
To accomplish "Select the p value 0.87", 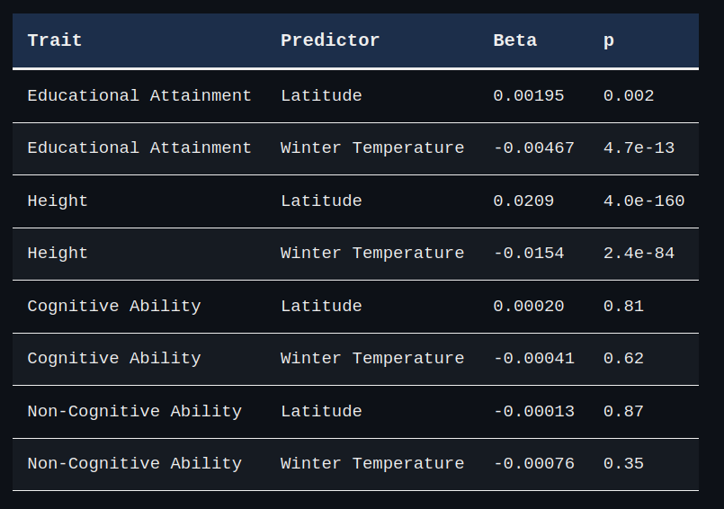I will tap(623, 412).
